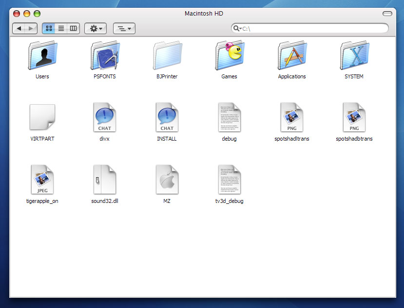The width and height of the screenshot is (404, 308).
Task: Toggle toolbar with the pill button
Action: 387,14
